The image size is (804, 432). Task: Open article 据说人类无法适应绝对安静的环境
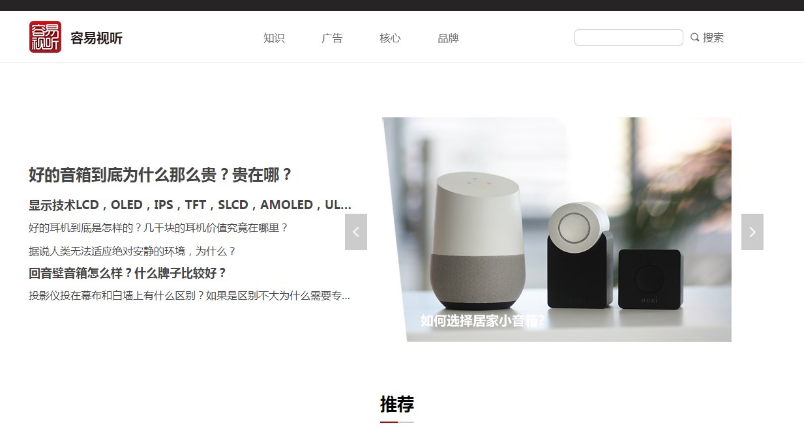point(132,251)
